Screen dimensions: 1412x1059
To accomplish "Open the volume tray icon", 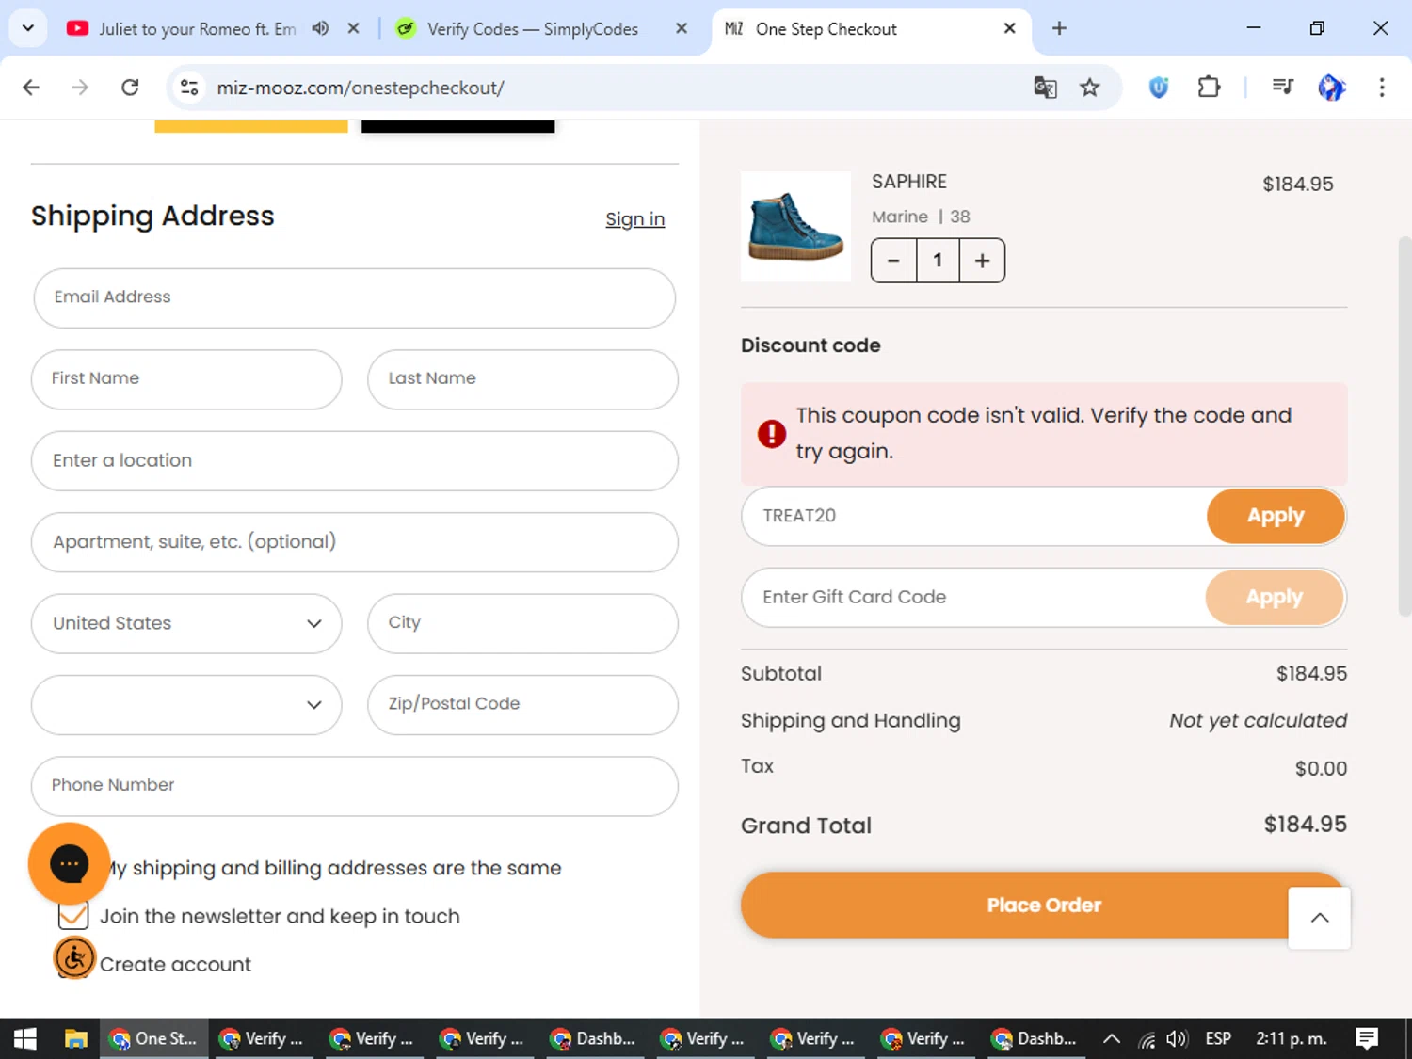I will pyautogui.click(x=1177, y=1039).
